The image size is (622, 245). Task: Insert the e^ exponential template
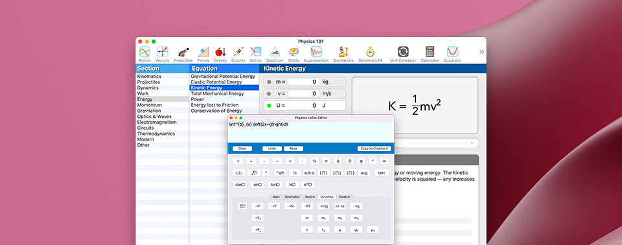pyautogui.click(x=308, y=185)
